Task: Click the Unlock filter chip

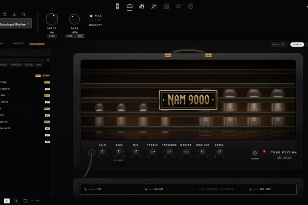Action: (x=29, y=65)
